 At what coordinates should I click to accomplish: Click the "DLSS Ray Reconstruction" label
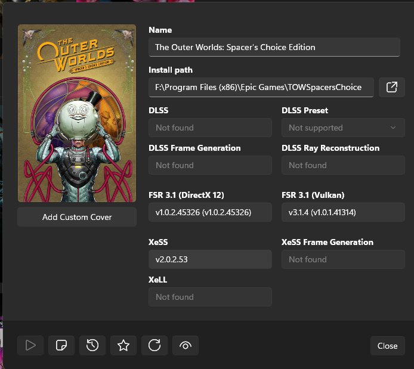(x=330, y=148)
